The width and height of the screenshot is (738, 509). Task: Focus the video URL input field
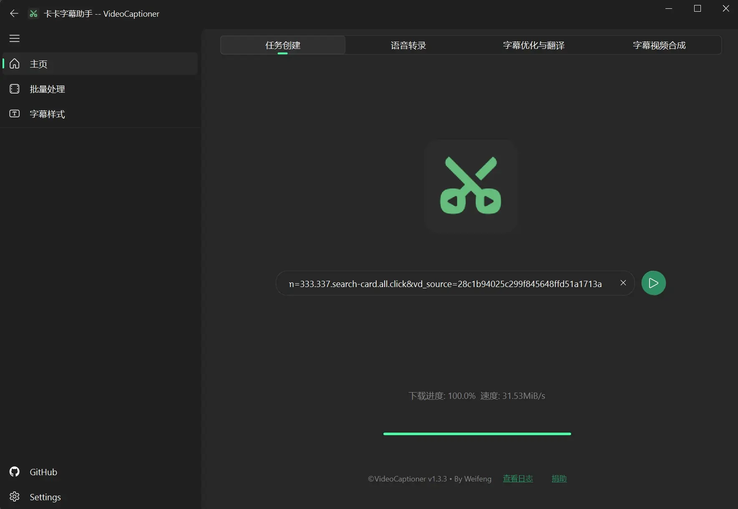(x=445, y=284)
